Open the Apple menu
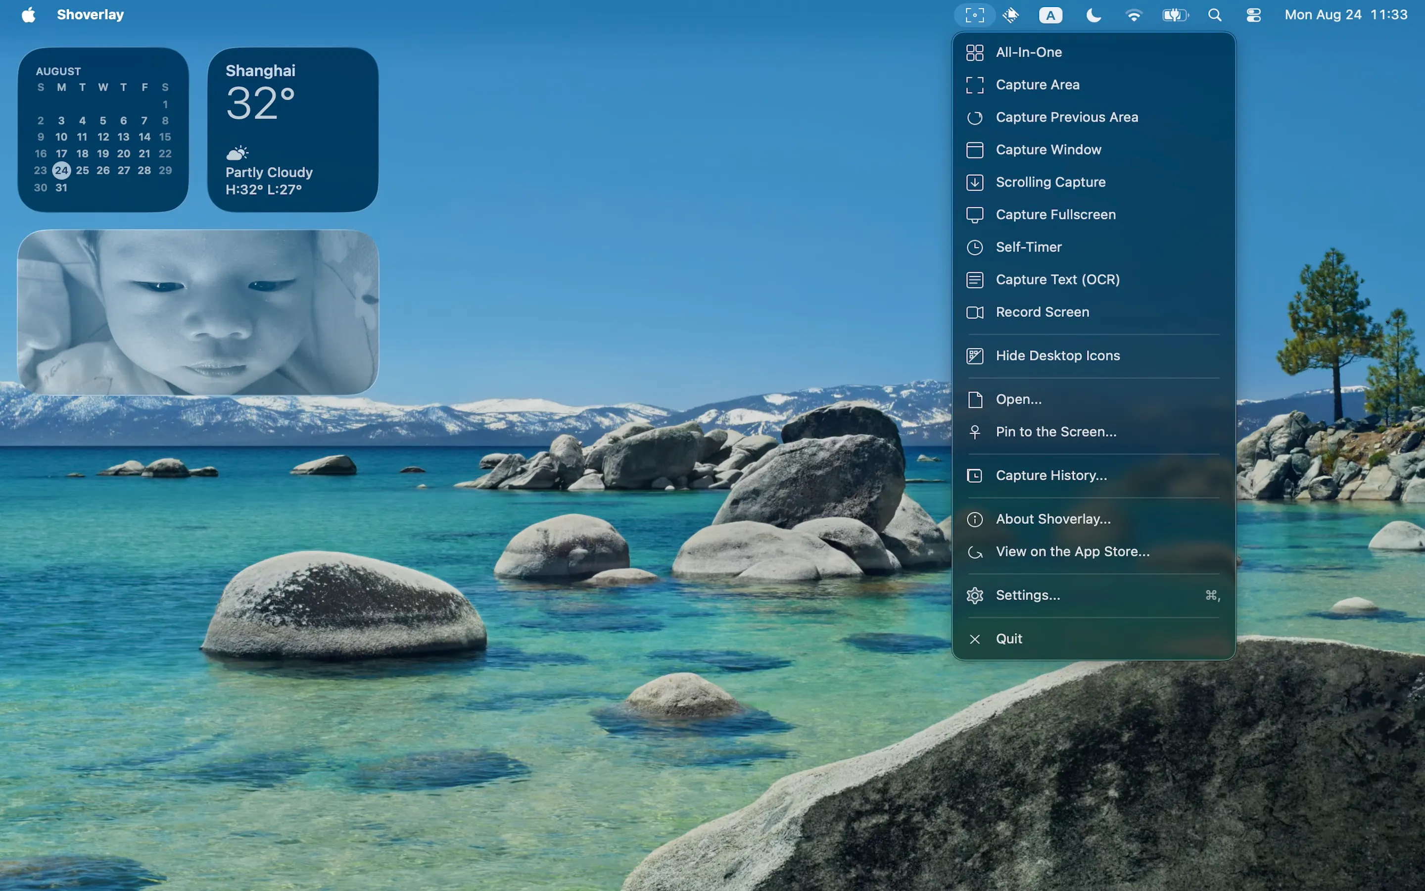The image size is (1425, 891). coord(28,15)
